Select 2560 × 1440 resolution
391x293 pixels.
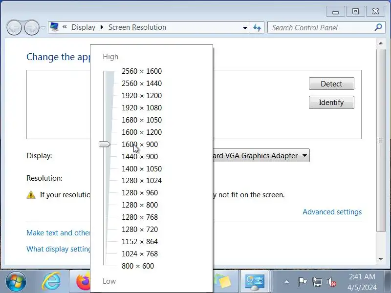point(142,84)
